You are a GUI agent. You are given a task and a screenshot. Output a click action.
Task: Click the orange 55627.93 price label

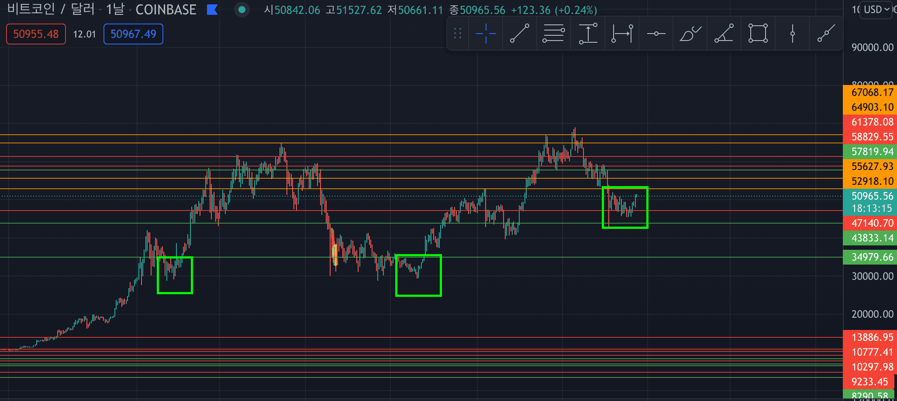coord(870,167)
